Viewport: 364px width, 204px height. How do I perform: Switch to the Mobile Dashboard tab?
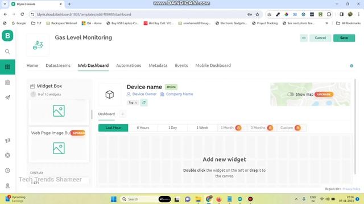point(213,66)
